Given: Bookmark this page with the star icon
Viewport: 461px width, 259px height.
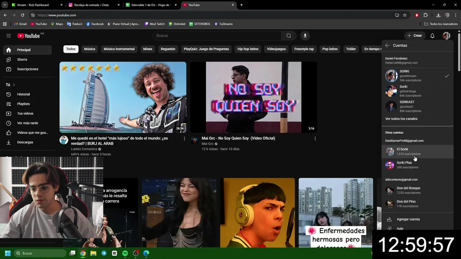Looking at the screenshot, I should [405, 15].
